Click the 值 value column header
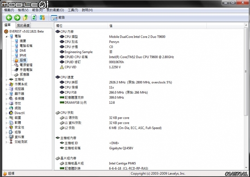250x177 pixels. (157, 26)
